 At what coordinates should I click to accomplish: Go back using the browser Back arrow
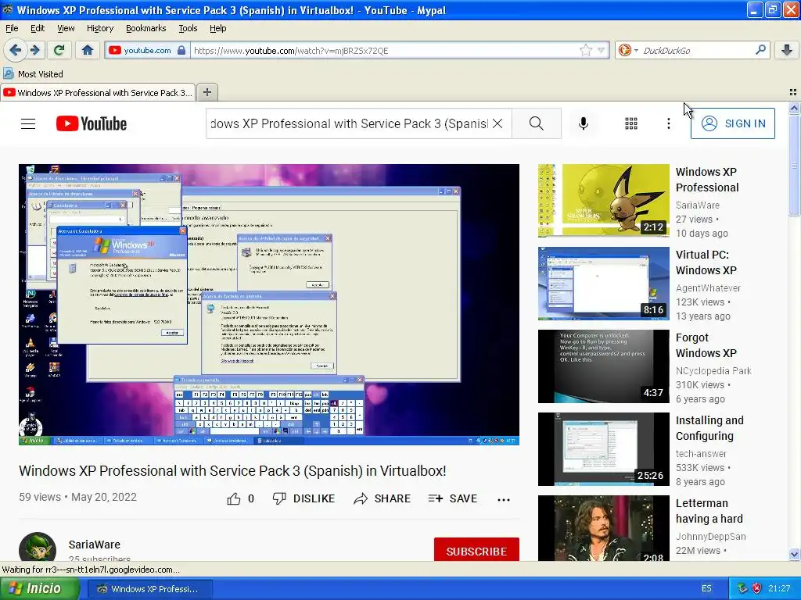point(16,50)
